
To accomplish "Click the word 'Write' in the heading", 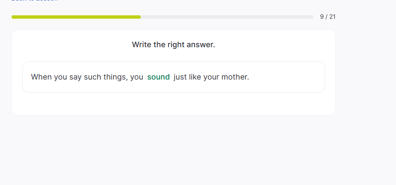I will (142, 45).
